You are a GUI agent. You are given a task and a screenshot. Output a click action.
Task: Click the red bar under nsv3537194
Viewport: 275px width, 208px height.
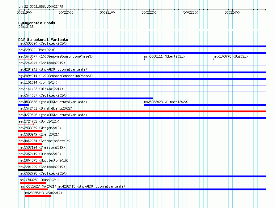(x=30, y=150)
